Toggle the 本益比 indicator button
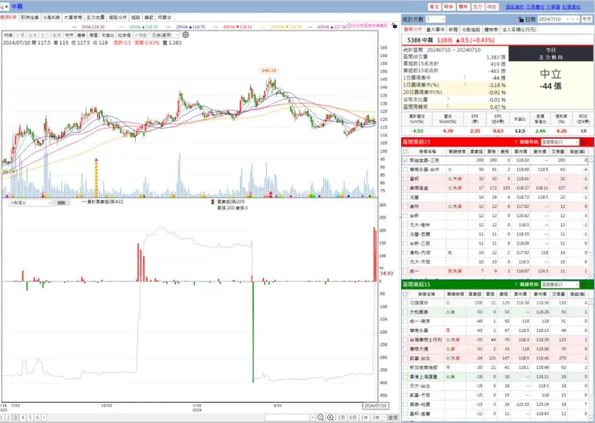Image resolution: width=595 pixels, height=423 pixels. point(108,35)
